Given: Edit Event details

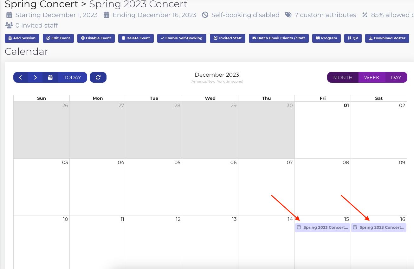Looking at the screenshot, I should [58, 38].
